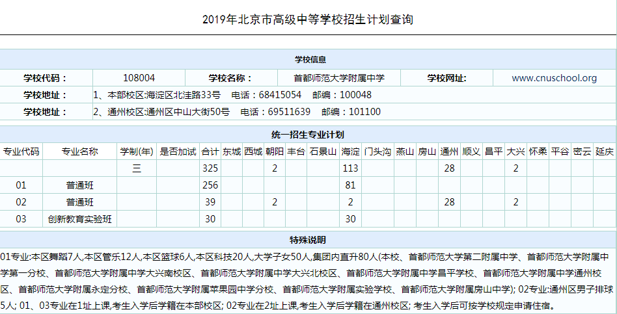This screenshot has height=314, width=617.
Task: Click the 石景山 column header
Action: click(323, 151)
